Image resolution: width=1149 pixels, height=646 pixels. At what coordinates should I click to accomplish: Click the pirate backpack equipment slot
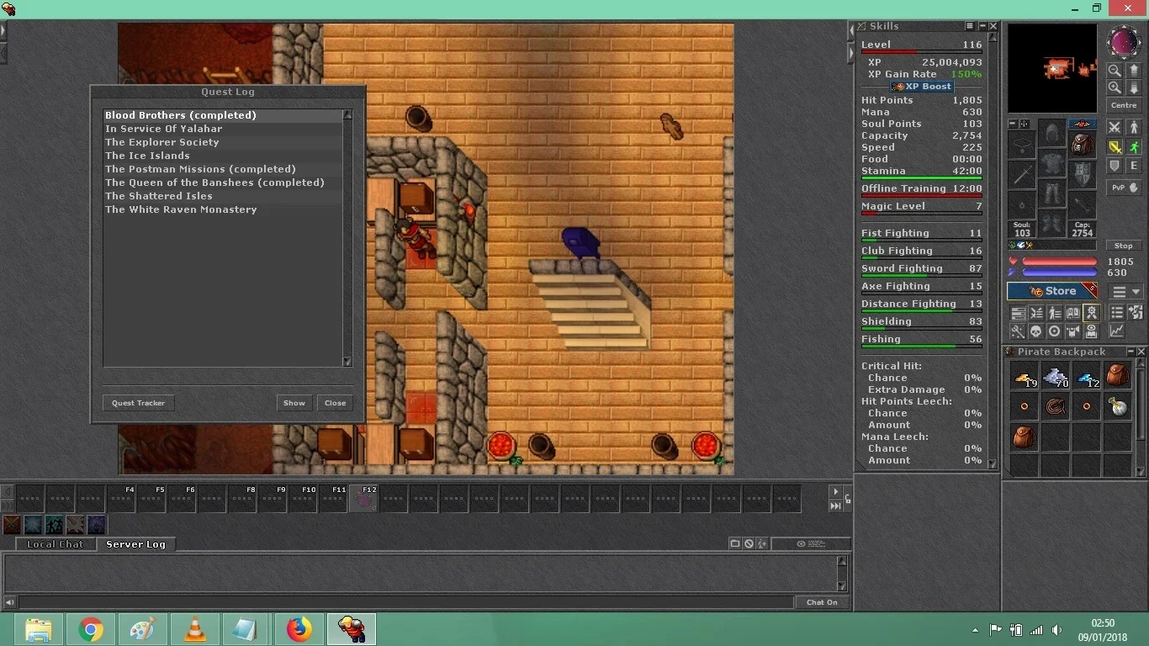coord(1082,144)
